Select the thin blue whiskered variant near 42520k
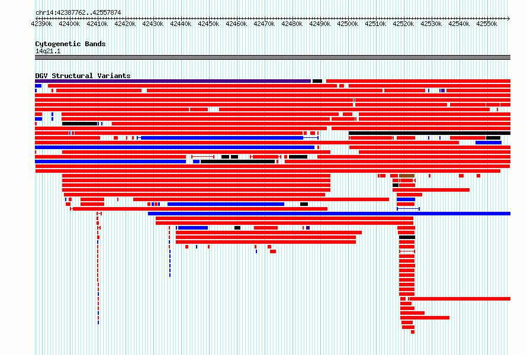 [408, 209]
